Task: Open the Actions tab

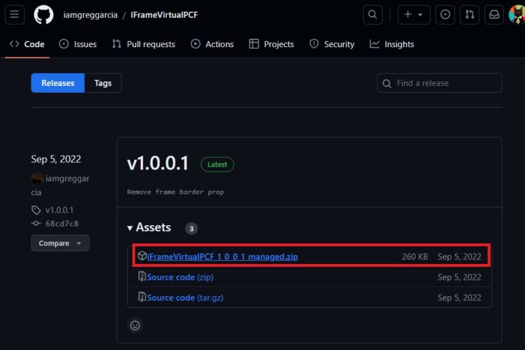Action: [212, 44]
